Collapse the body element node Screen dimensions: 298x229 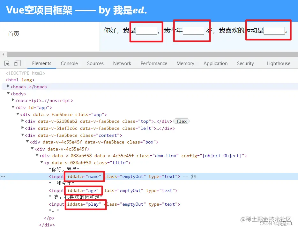tap(8, 93)
